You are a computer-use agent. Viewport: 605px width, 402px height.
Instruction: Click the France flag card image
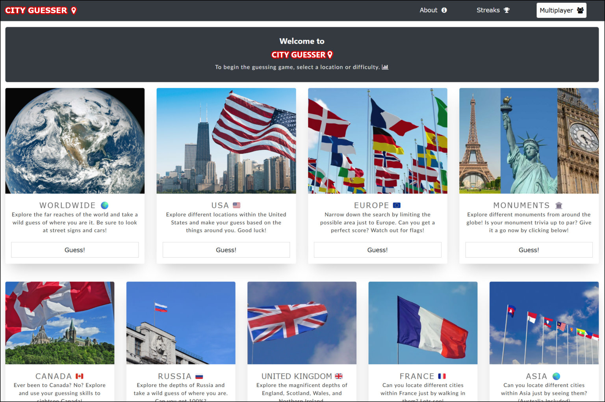click(423, 322)
